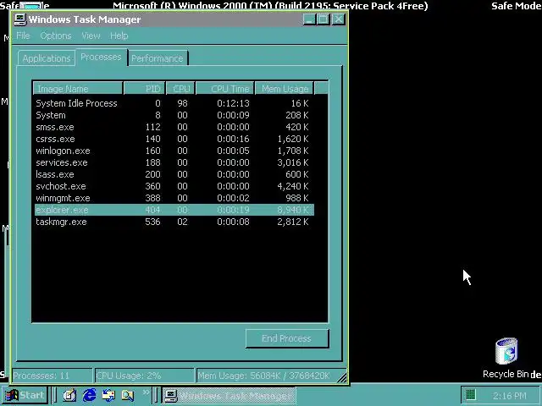Viewport: 542px width, 406px height.
Task: Select the lsass.exe process
Action: (174, 174)
